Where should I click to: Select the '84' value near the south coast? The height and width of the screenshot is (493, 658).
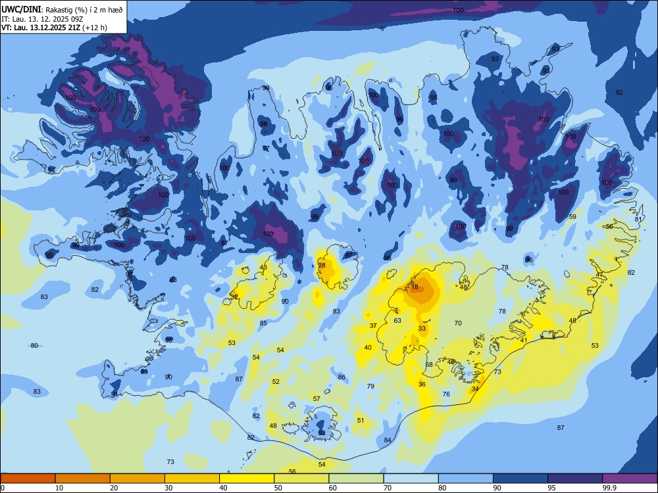tap(388, 440)
